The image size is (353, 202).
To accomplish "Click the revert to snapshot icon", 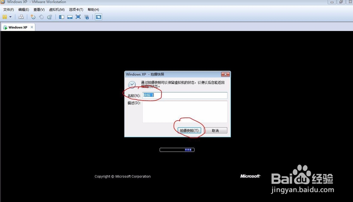I will coord(41,17).
